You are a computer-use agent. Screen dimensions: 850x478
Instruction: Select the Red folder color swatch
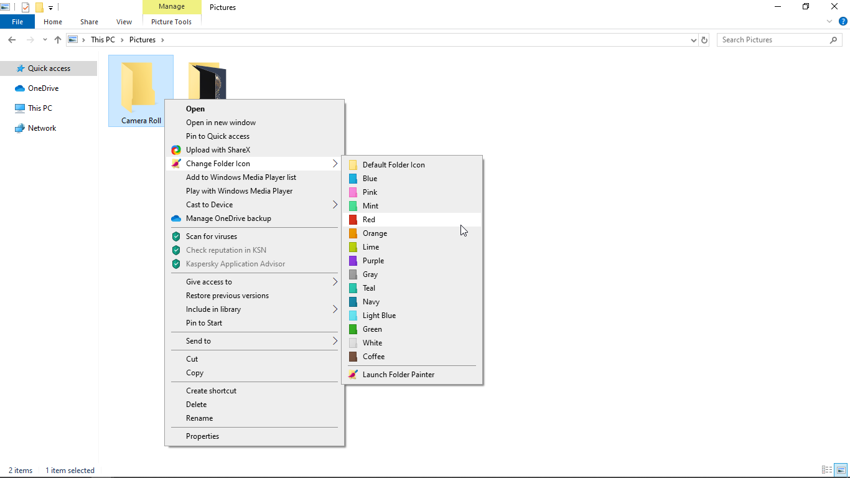coord(353,220)
